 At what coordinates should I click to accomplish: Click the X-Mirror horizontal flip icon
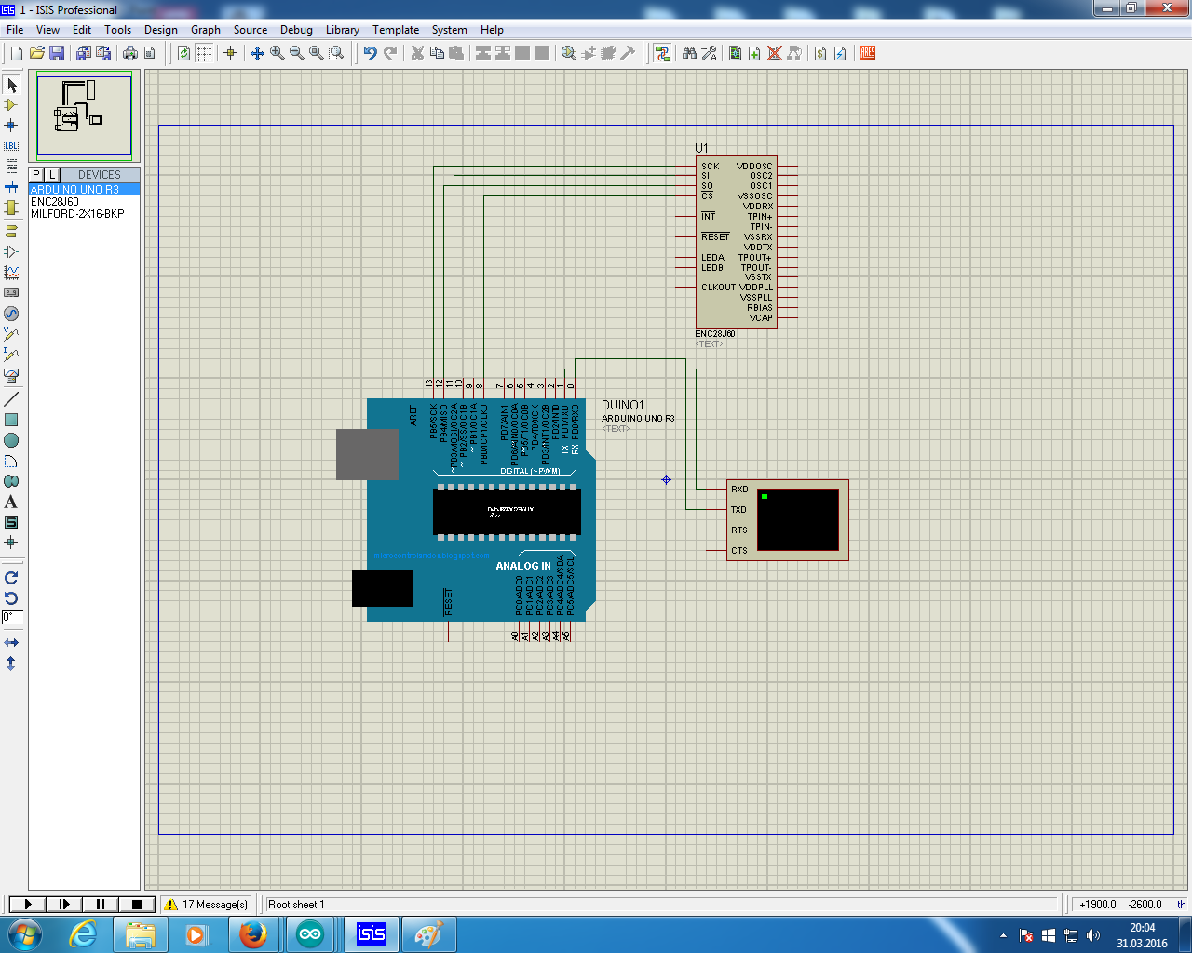click(11, 643)
